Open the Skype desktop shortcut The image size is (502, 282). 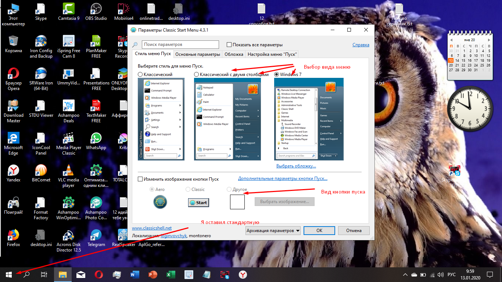[41, 12]
